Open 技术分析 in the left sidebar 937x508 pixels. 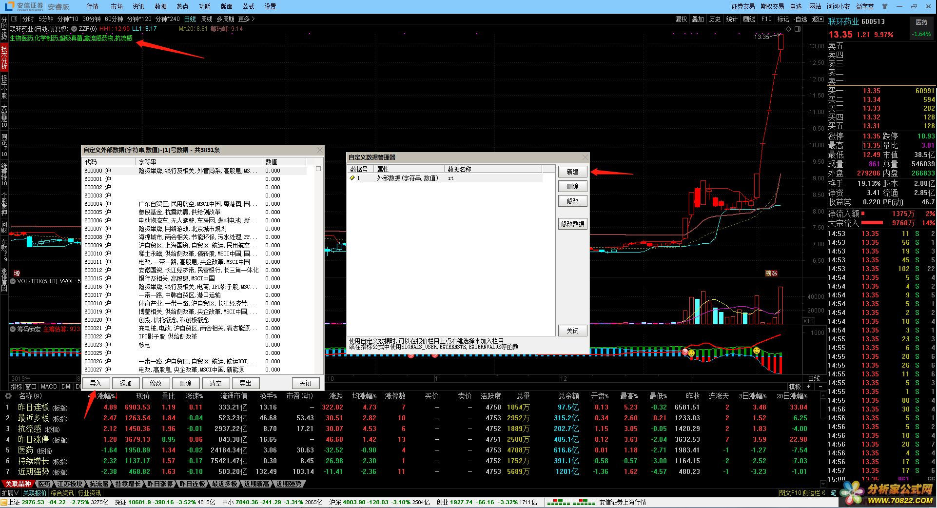[4, 58]
